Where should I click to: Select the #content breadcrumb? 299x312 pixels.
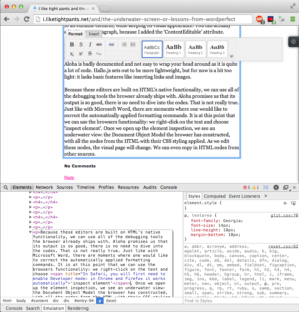coord(39,301)
